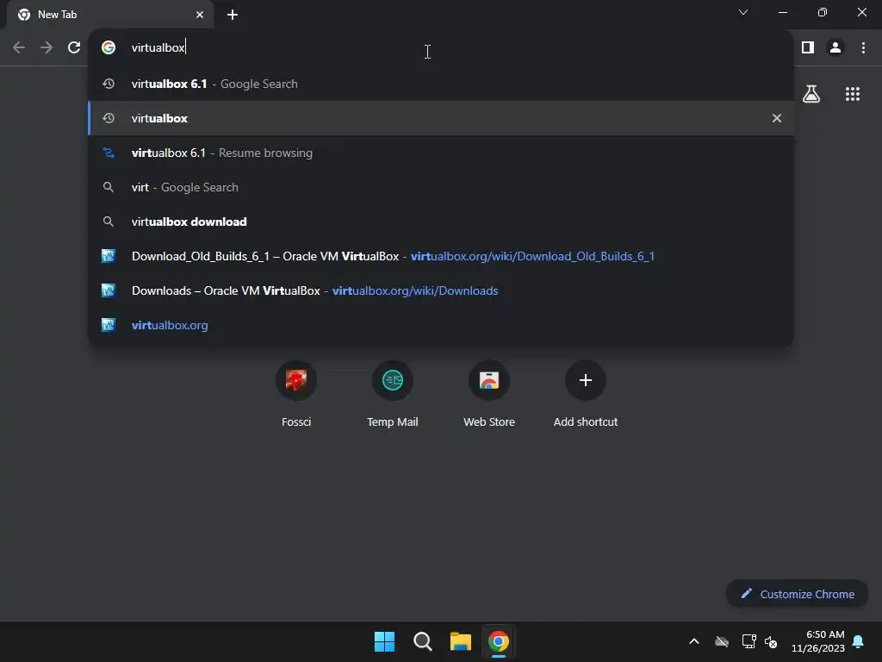Close the New Tab tab
Image resolution: width=882 pixels, height=662 pixels.
pyautogui.click(x=200, y=15)
